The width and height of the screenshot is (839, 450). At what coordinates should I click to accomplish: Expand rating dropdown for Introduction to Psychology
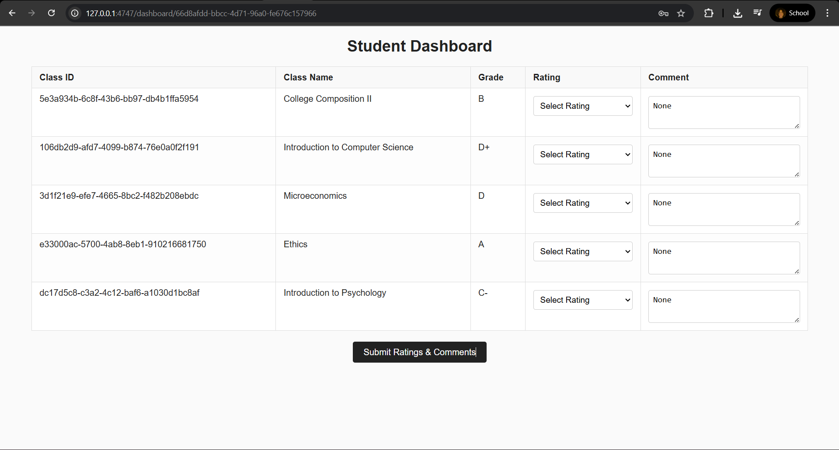583,300
